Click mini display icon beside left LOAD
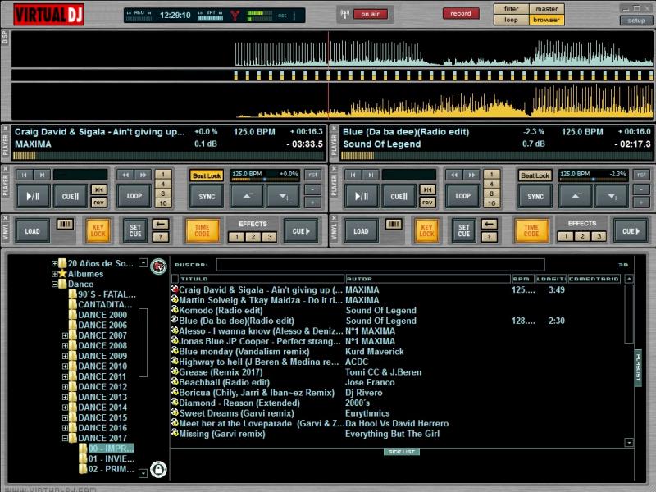Viewport: 656px width, 492px height. point(65,224)
